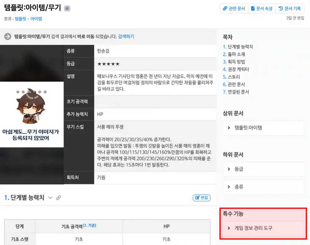Image resolution: width=310 pixels, height=245 pixels.
Task: Open 문서 속성 document properties
Action: (x=262, y=9)
